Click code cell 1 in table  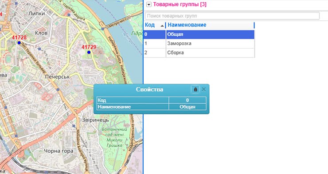(155, 44)
